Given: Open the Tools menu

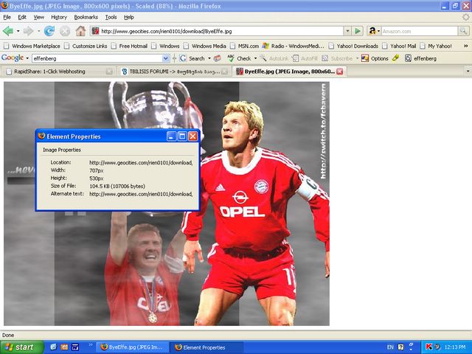Looking at the screenshot, I should (111, 17).
